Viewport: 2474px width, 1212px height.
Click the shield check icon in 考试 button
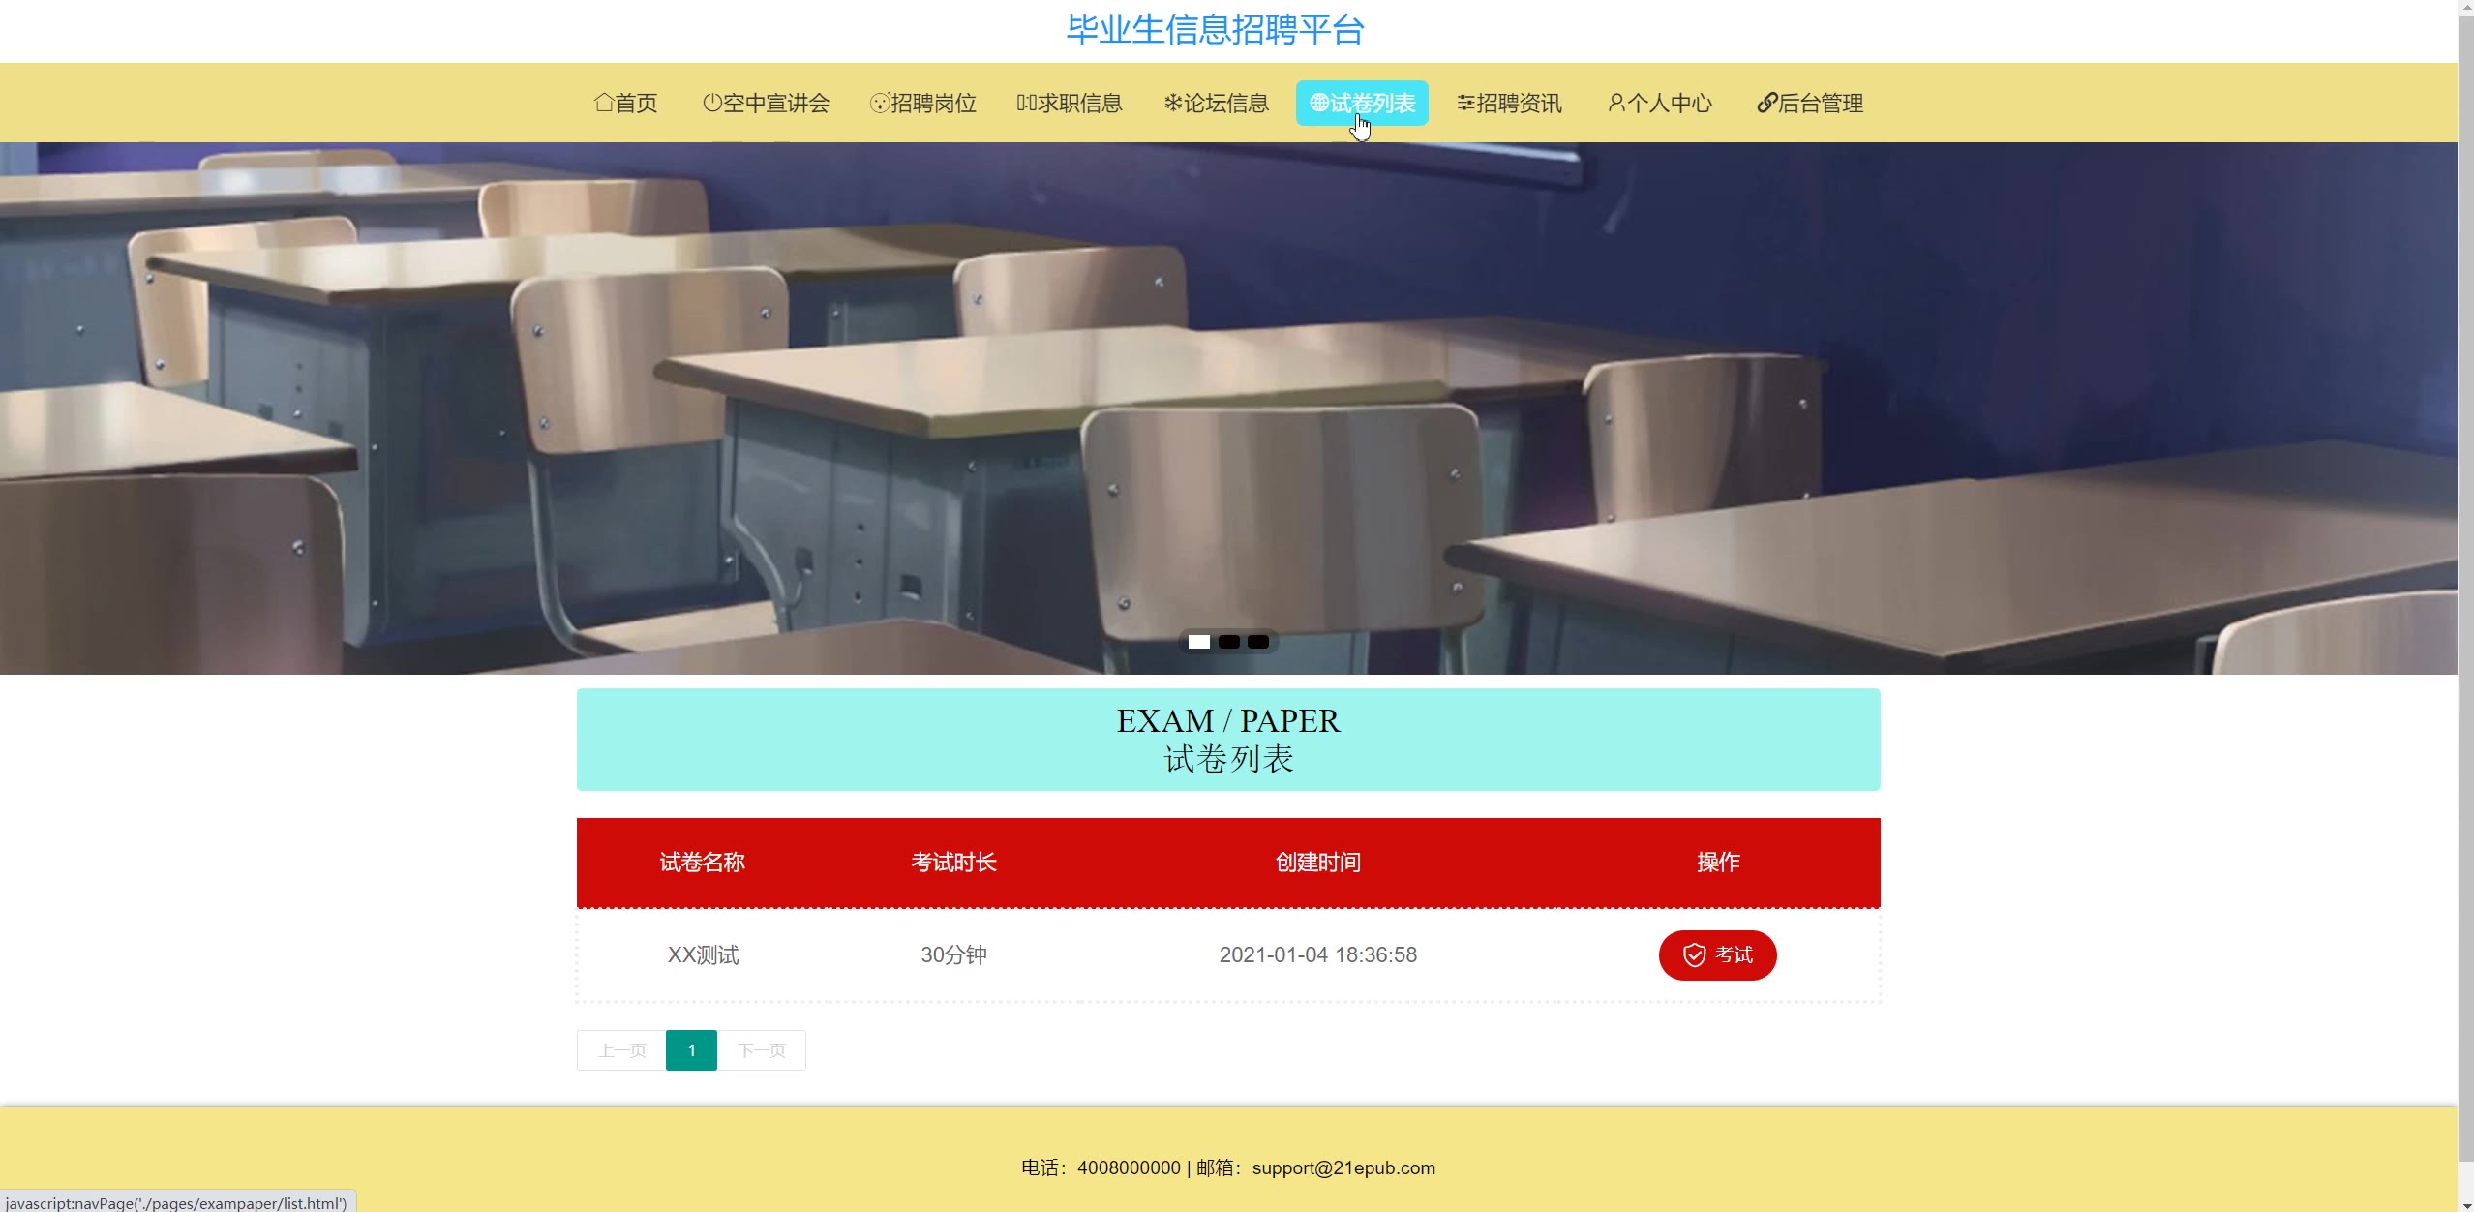[x=1694, y=955]
